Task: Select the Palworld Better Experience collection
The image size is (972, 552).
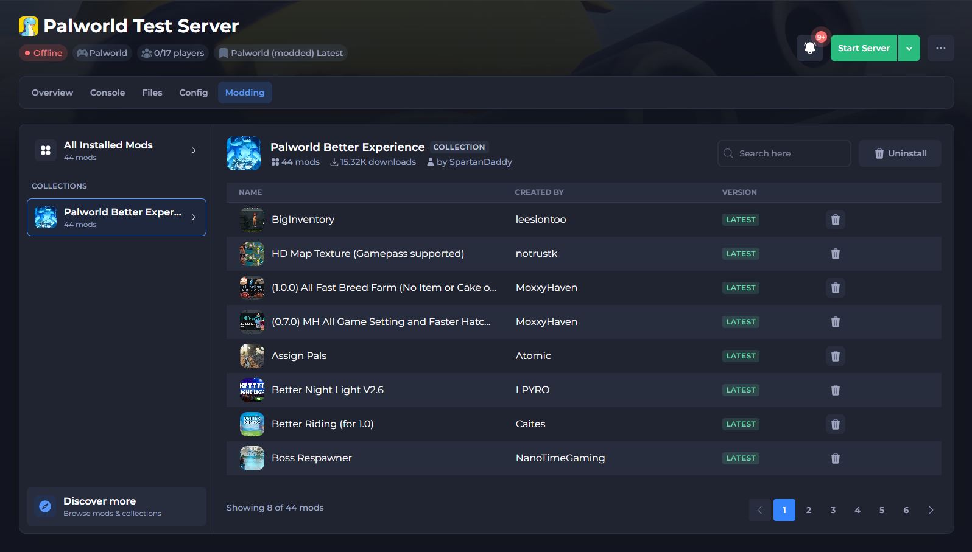Action: click(116, 217)
